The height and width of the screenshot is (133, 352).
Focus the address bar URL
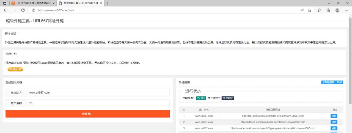coord(56,10)
